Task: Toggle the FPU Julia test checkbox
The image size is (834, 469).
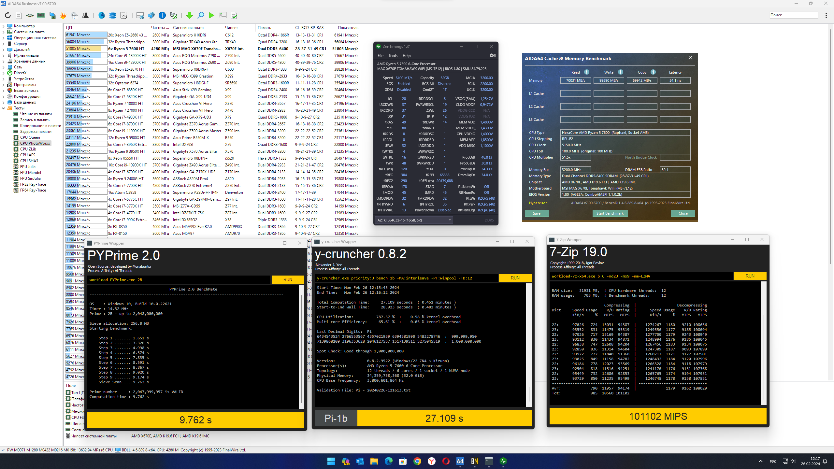Action: [16, 167]
